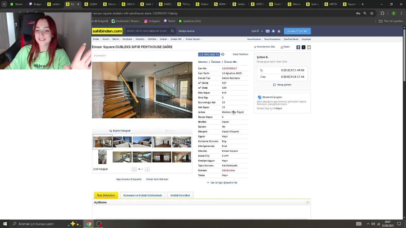Viewport: 406px width, 228px height.
Task: Go to previous photo thumbnails page arrow
Action: (x=134, y=169)
